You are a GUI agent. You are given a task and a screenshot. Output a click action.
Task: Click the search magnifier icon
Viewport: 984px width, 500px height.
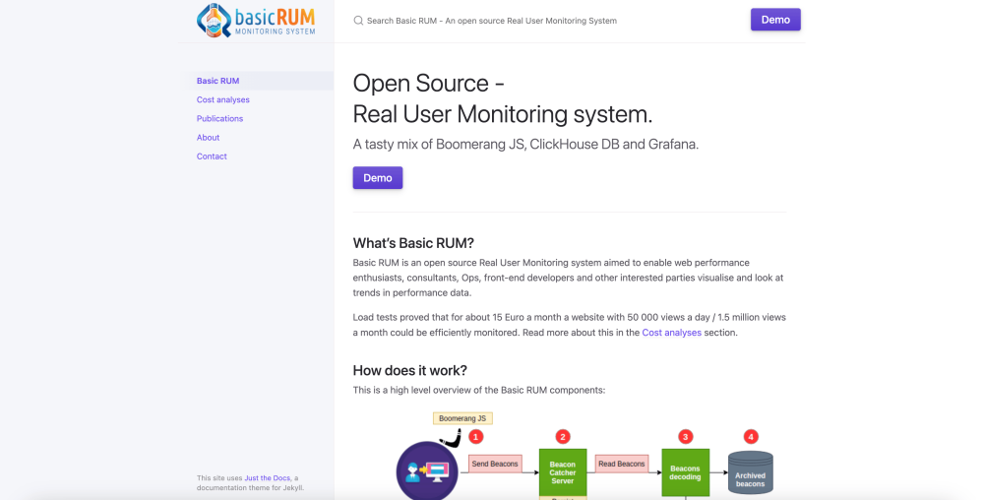358,21
